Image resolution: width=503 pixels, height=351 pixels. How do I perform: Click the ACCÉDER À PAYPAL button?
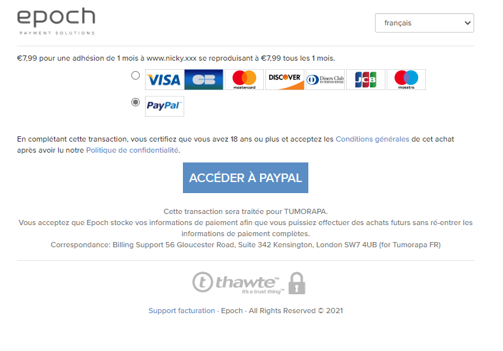tap(246, 177)
